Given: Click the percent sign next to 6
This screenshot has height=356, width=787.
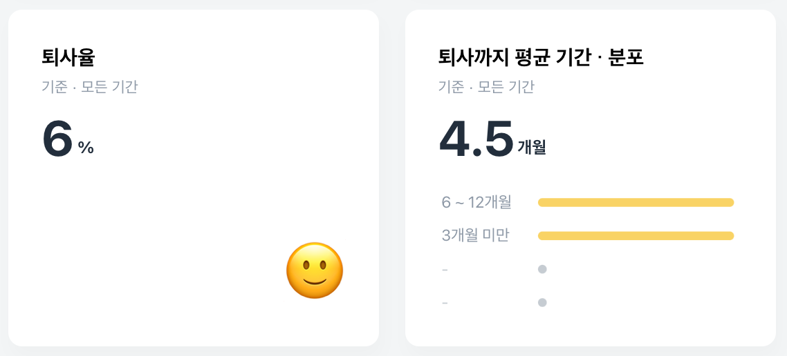Looking at the screenshot, I should 86,148.
